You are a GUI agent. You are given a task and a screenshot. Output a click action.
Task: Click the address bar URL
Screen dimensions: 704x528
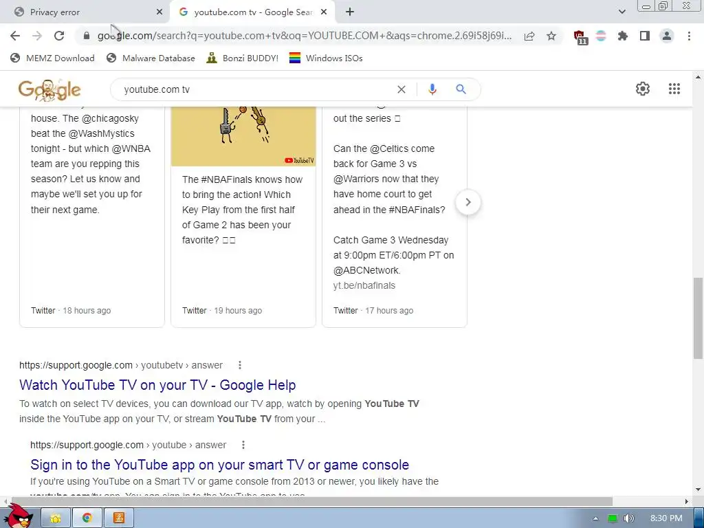pyautogui.click(x=305, y=36)
